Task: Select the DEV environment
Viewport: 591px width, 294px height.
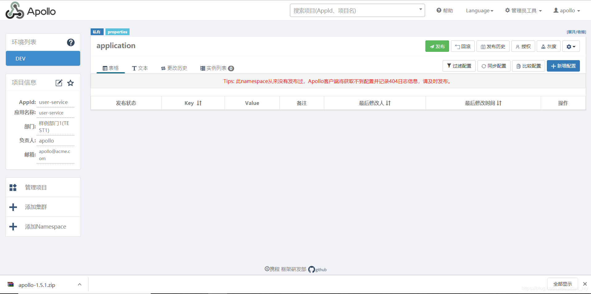Action: point(43,58)
